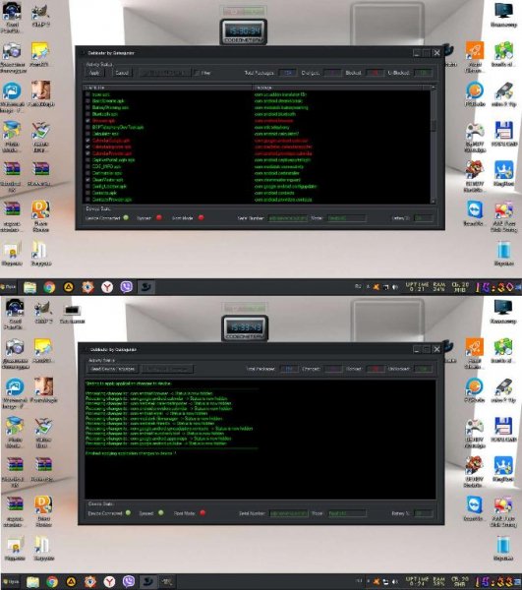Click Model field in package list window
The width and height of the screenshot is (522, 590).
click(346, 218)
